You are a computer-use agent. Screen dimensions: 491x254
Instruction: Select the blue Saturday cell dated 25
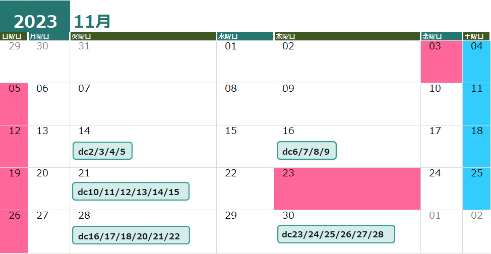476,188
